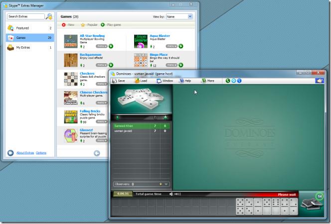Image resolution: width=331 pixels, height=224 pixels.
Task: Click the green star icon above the player list
Action: pyautogui.click(x=165, y=117)
